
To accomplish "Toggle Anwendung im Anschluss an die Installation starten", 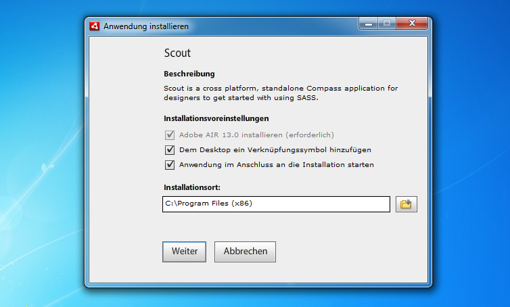I will [170, 165].
